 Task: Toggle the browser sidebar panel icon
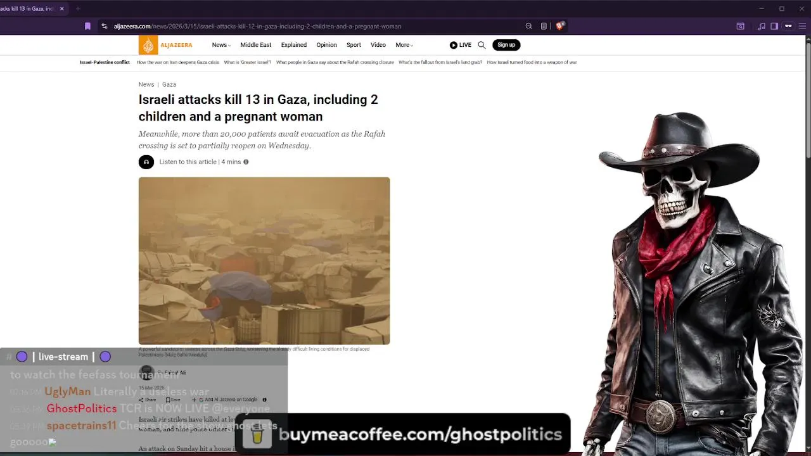pos(774,26)
